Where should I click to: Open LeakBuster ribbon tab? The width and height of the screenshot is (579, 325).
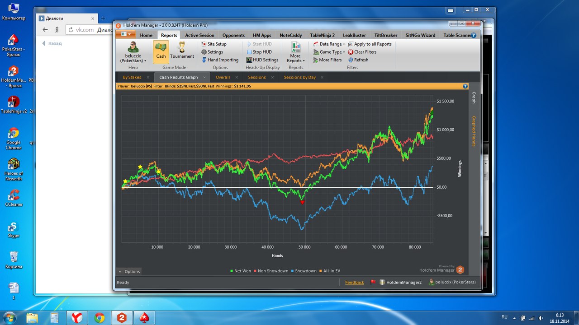coord(354,35)
